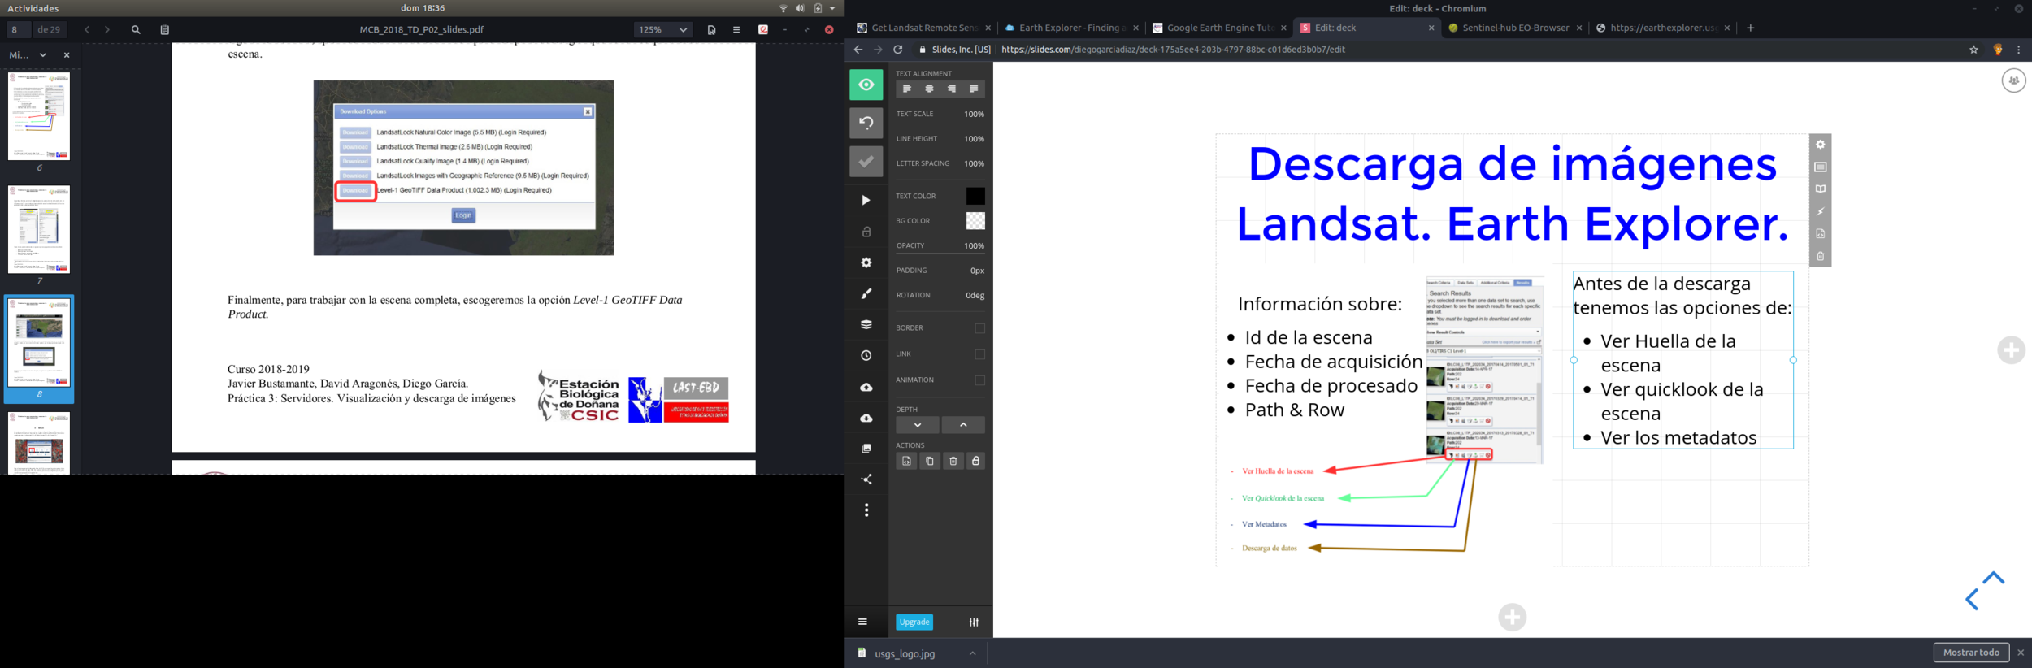Start presentation with the play icon
The width and height of the screenshot is (2032, 668).
[x=866, y=200]
